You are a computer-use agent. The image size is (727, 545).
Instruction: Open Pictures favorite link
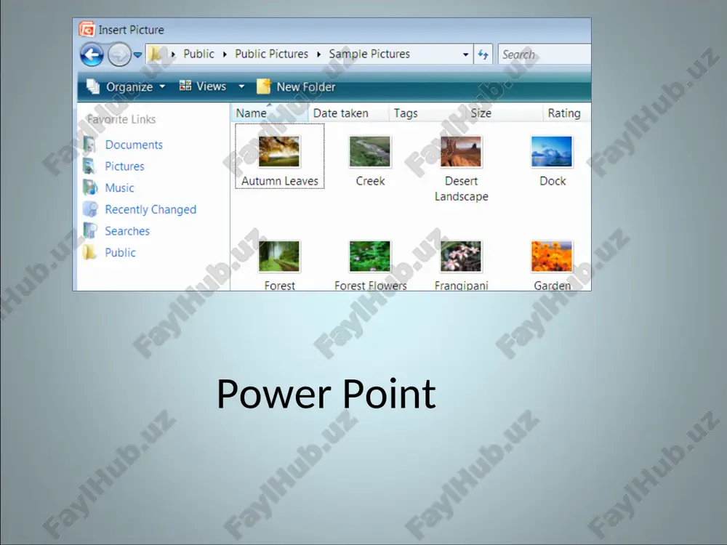(x=124, y=166)
